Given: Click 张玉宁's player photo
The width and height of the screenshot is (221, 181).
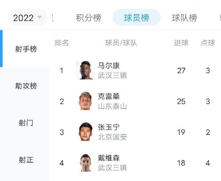Looking at the screenshot, I should (85, 132).
